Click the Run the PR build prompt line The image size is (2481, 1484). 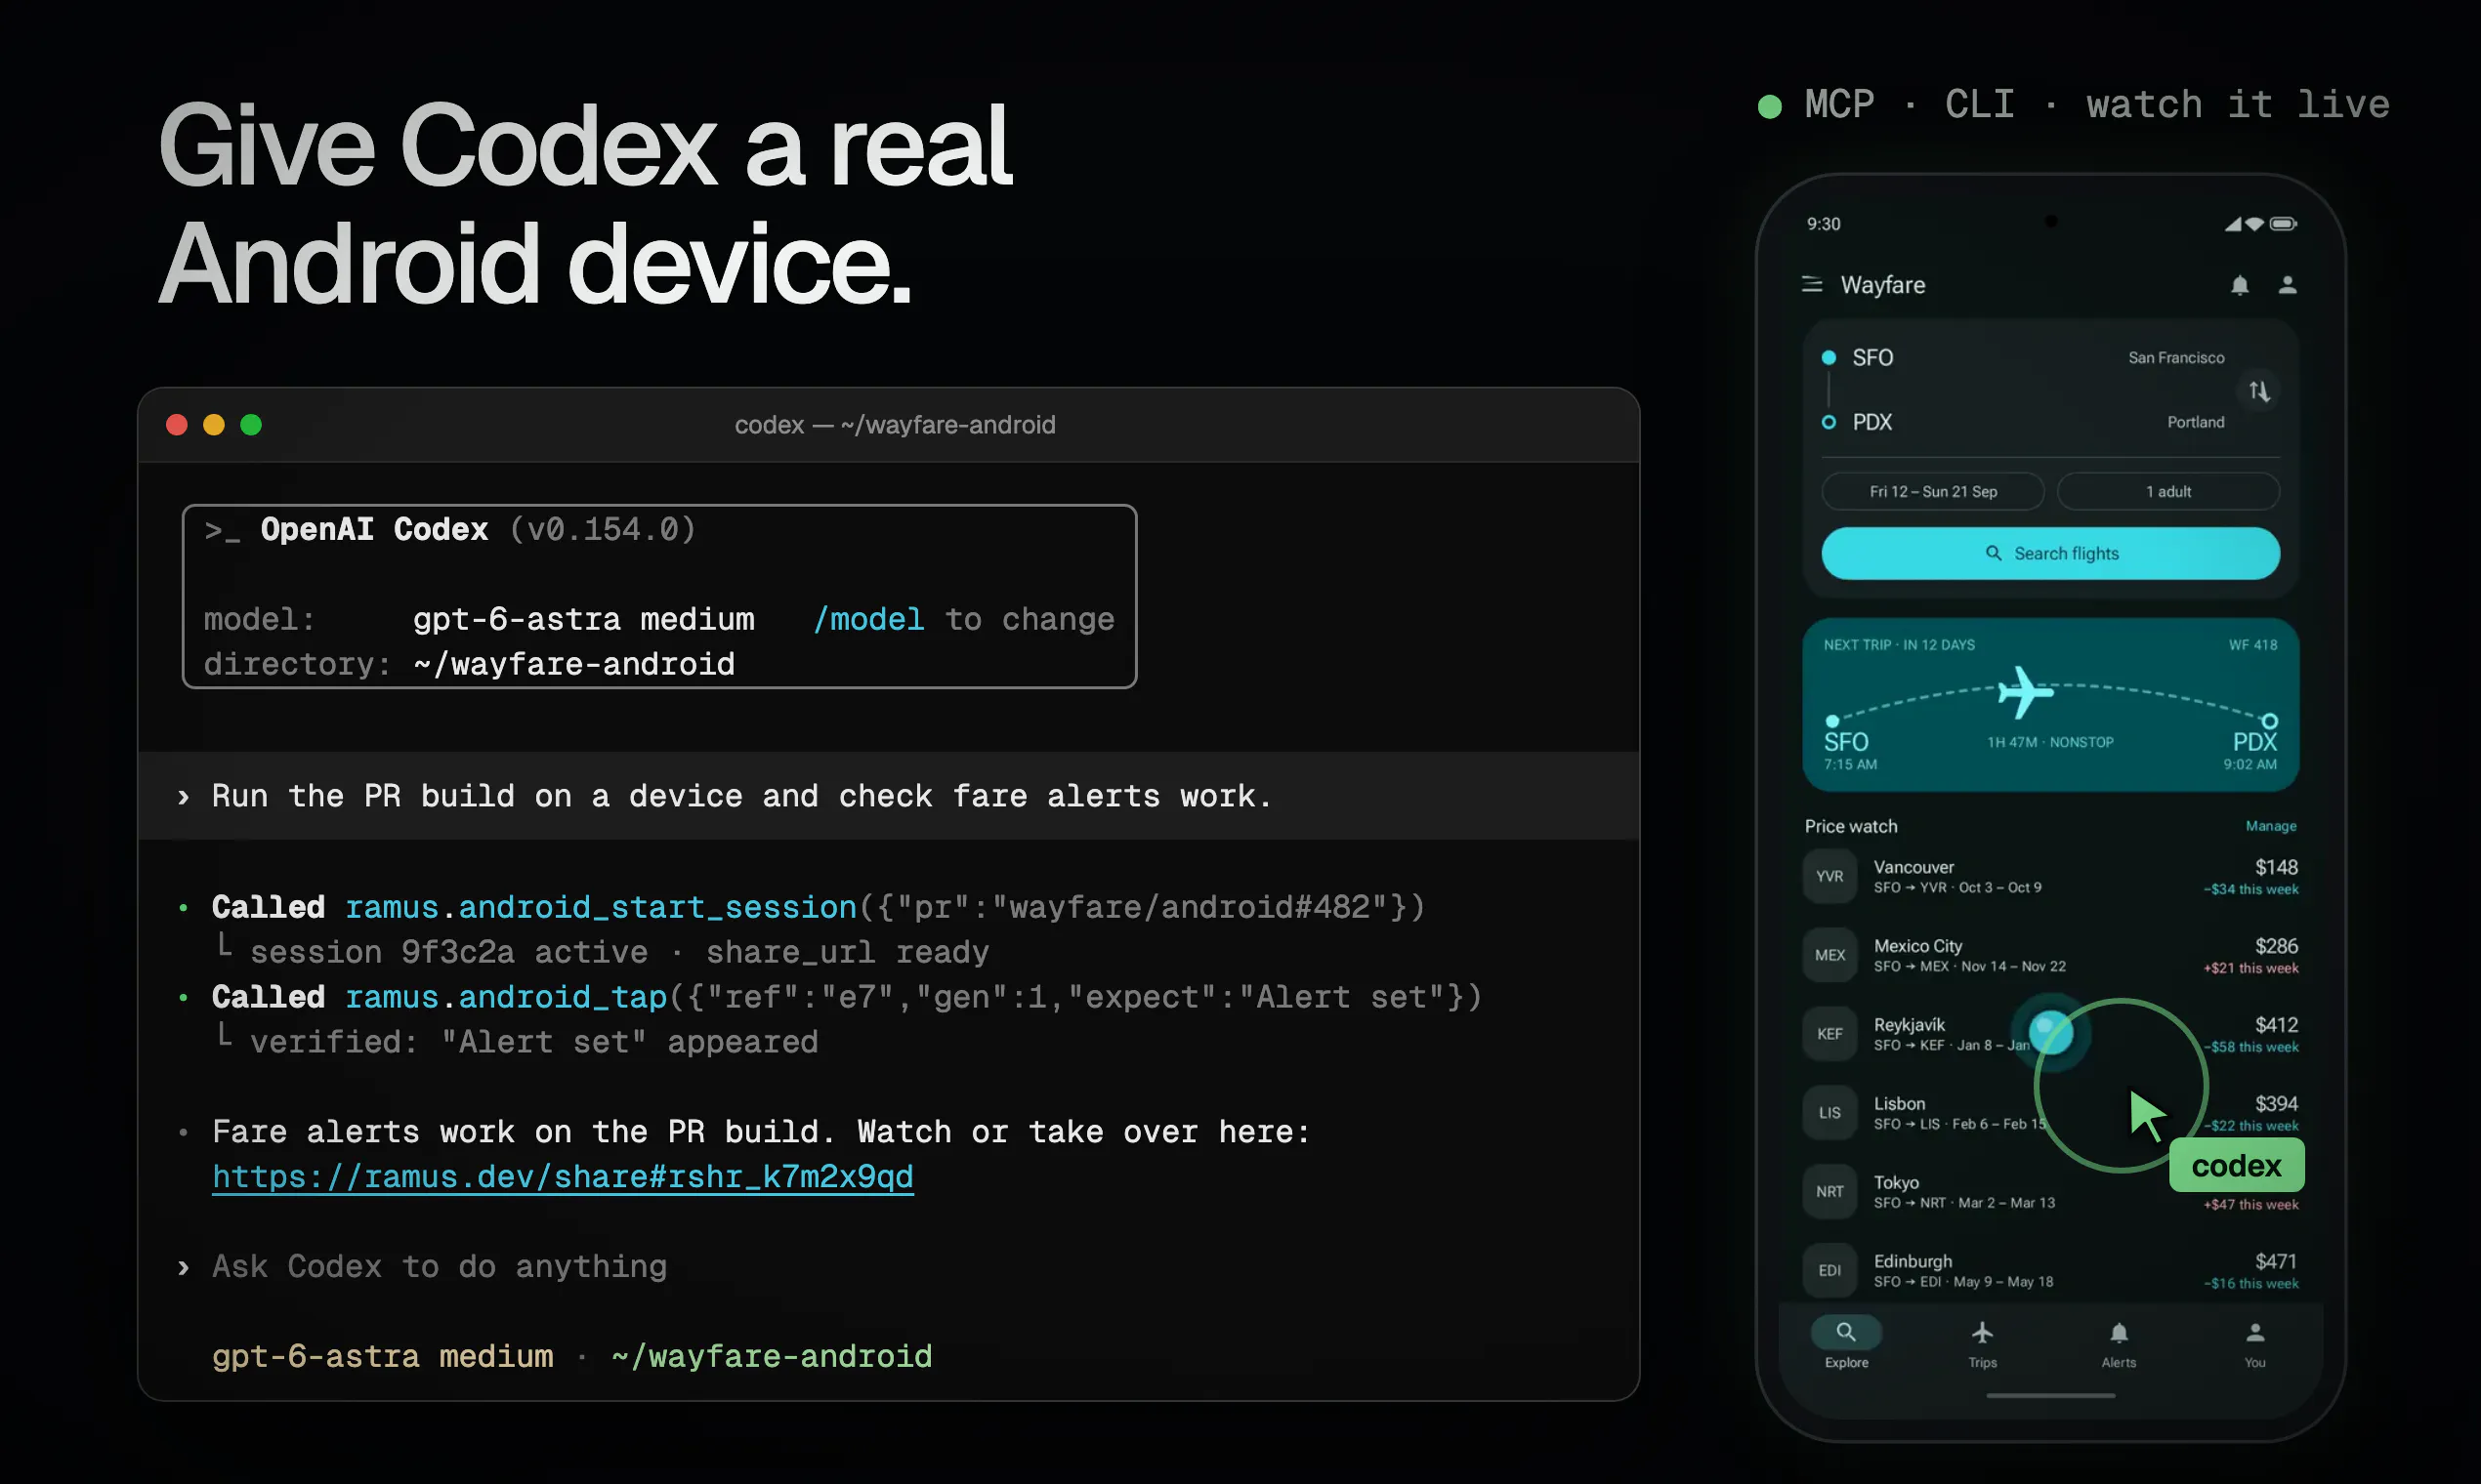point(741,796)
